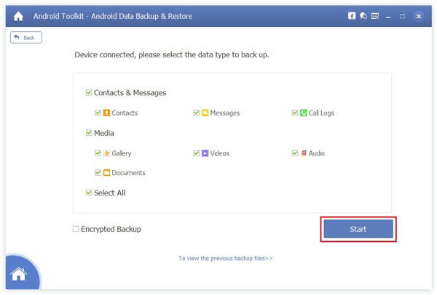Image resolution: width=437 pixels, height=295 pixels.
Task: Click the purple Videos icon
Action: [205, 153]
